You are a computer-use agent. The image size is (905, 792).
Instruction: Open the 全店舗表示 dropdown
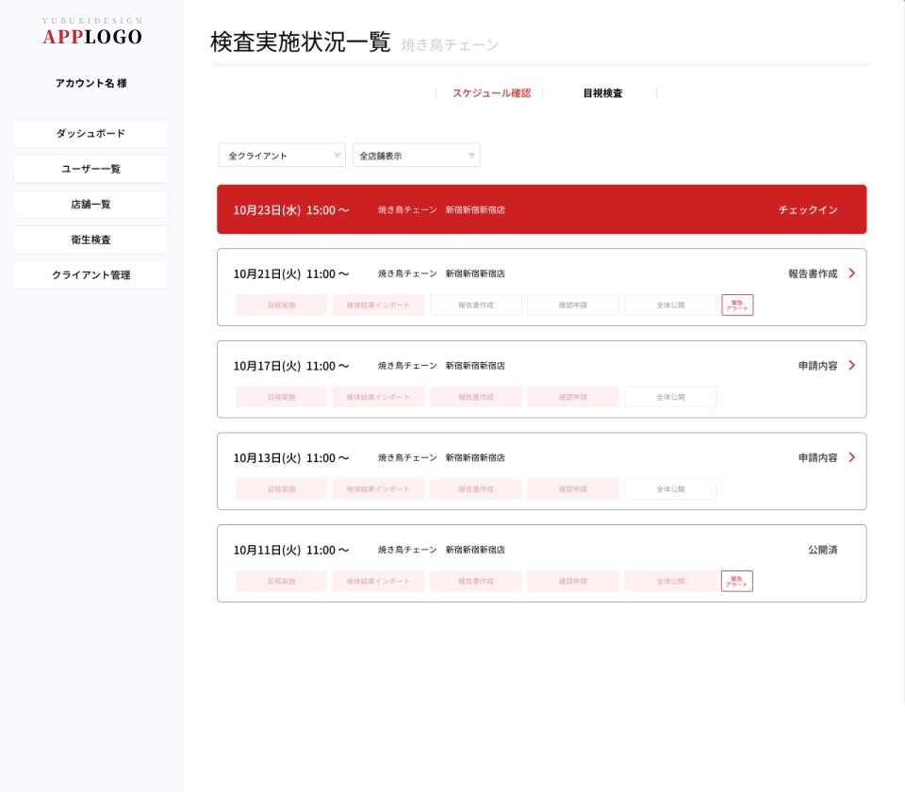[x=416, y=156]
